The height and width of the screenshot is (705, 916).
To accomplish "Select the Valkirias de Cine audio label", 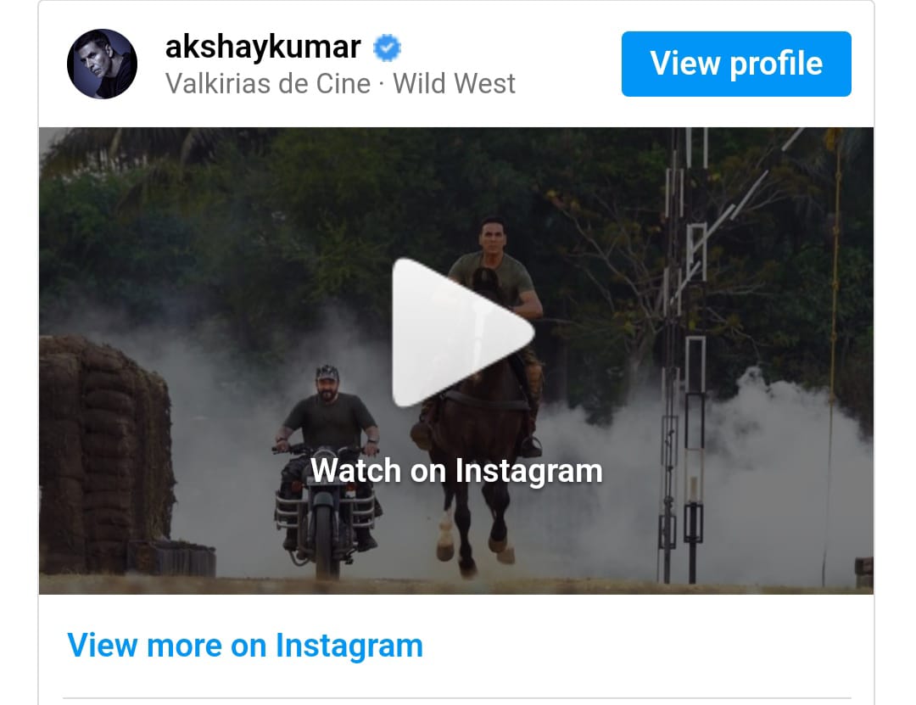I will tap(268, 84).
